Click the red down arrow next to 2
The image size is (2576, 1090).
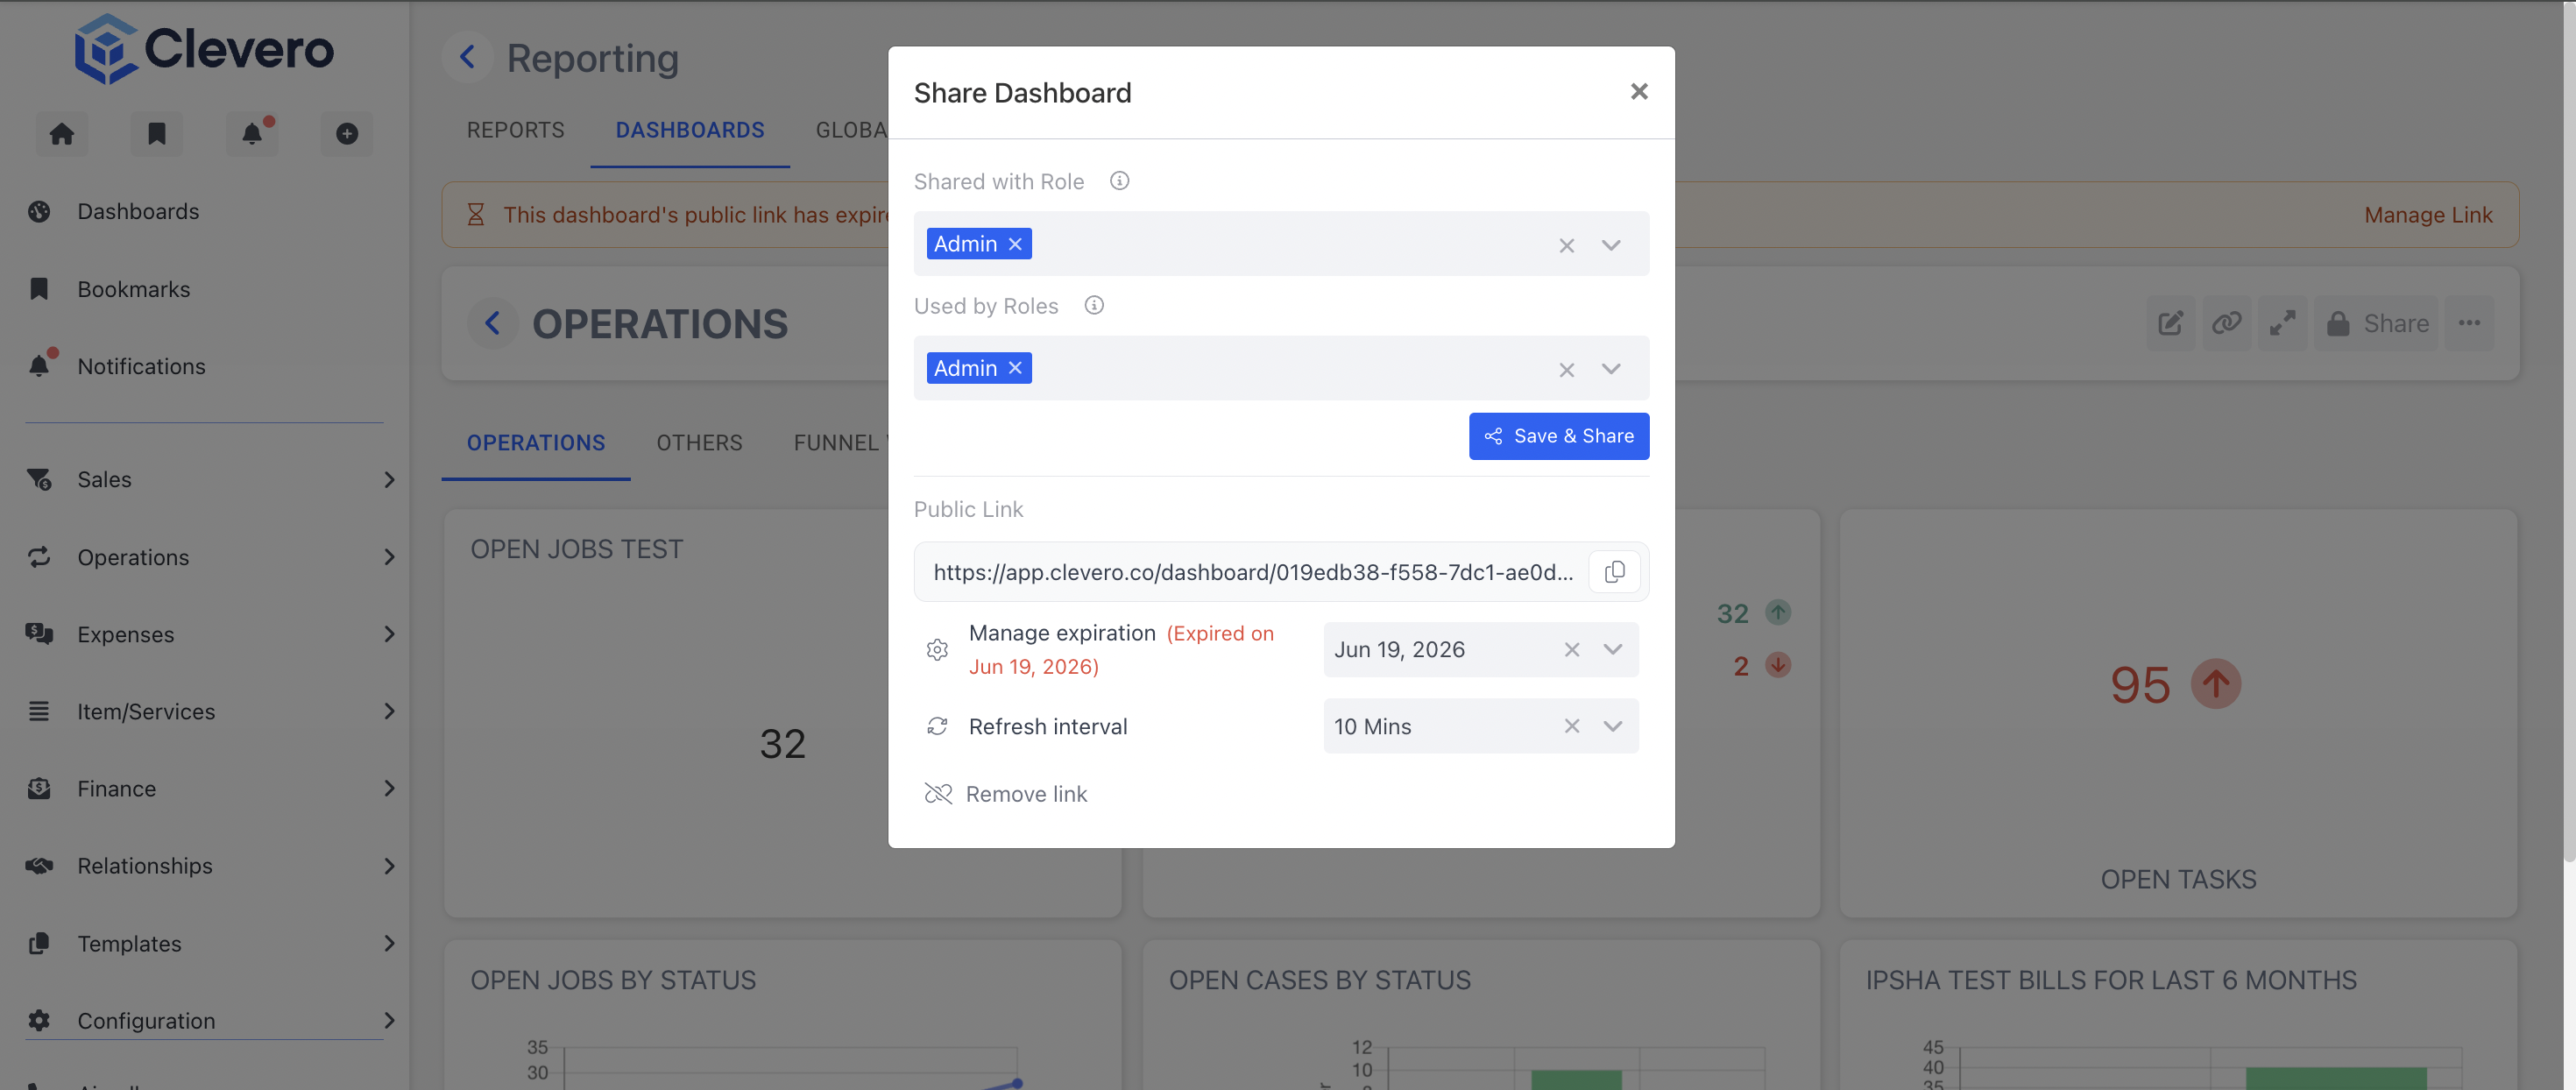(x=1778, y=665)
